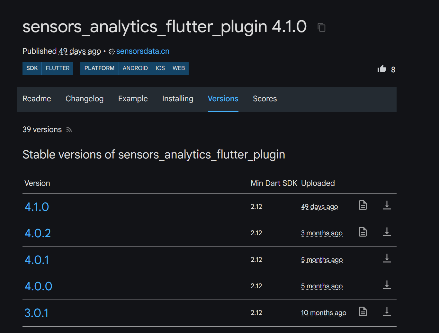Switch to the Readme tab

pos(37,99)
